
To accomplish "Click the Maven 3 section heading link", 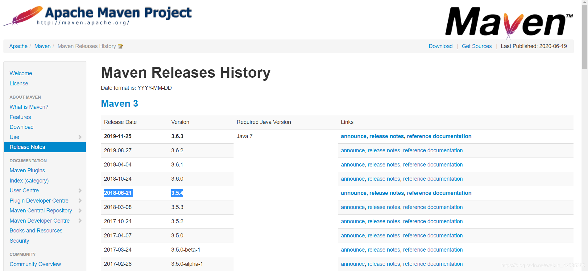I will click(x=119, y=103).
